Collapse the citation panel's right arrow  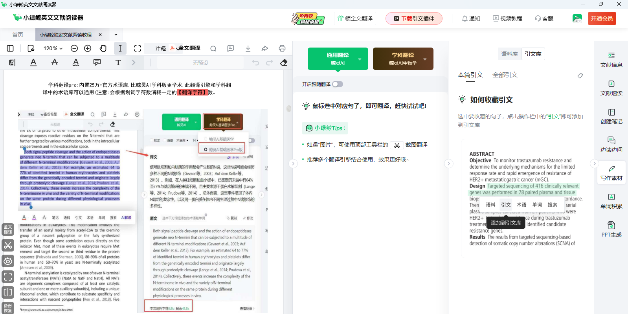(x=595, y=163)
